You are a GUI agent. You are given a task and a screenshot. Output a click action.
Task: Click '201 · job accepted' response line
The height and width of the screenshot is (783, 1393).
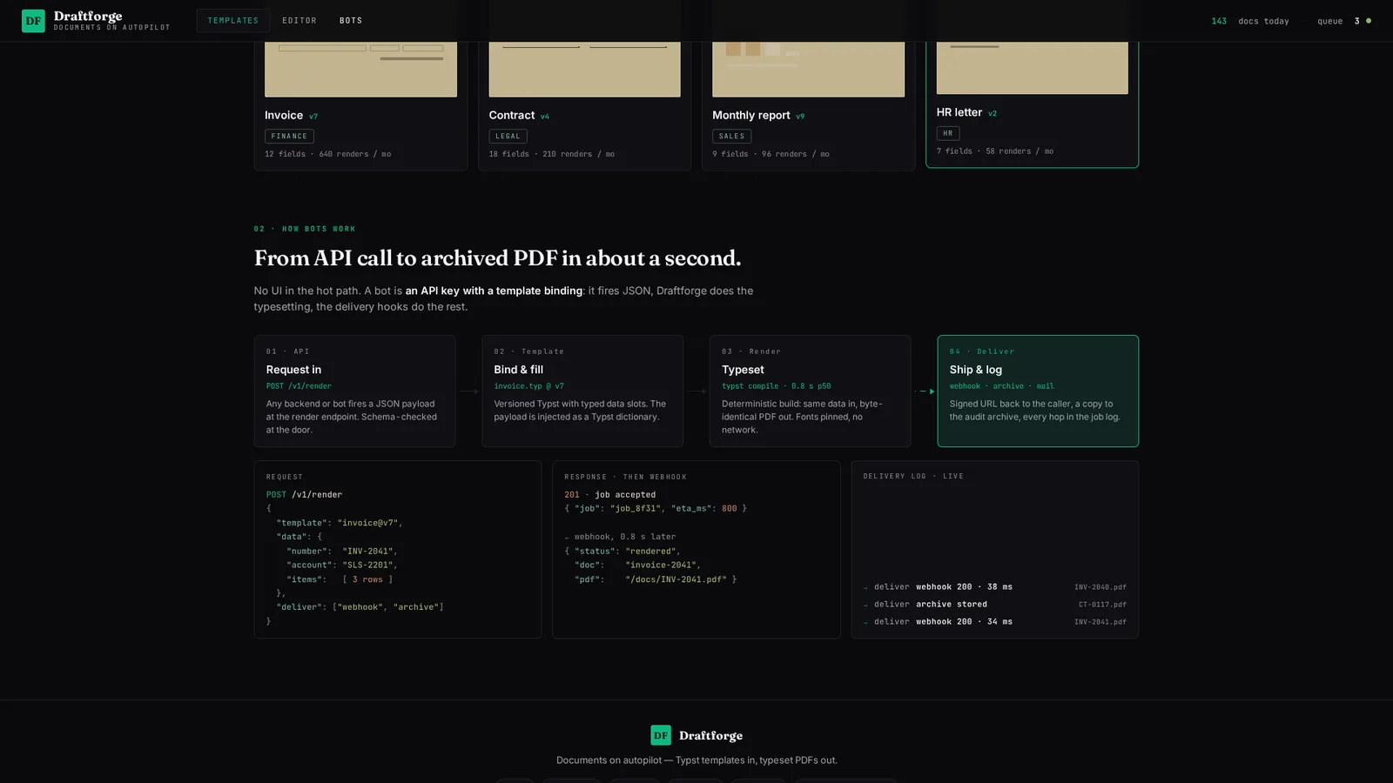(609, 494)
